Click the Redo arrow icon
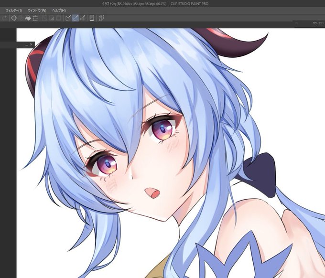The image size is (325, 278). point(5,18)
